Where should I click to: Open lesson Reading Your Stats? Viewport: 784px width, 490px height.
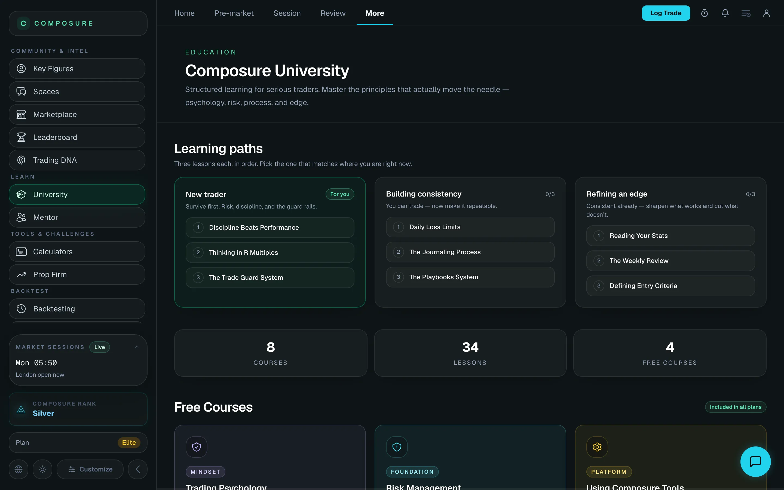pyautogui.click(x=670, y=235)
